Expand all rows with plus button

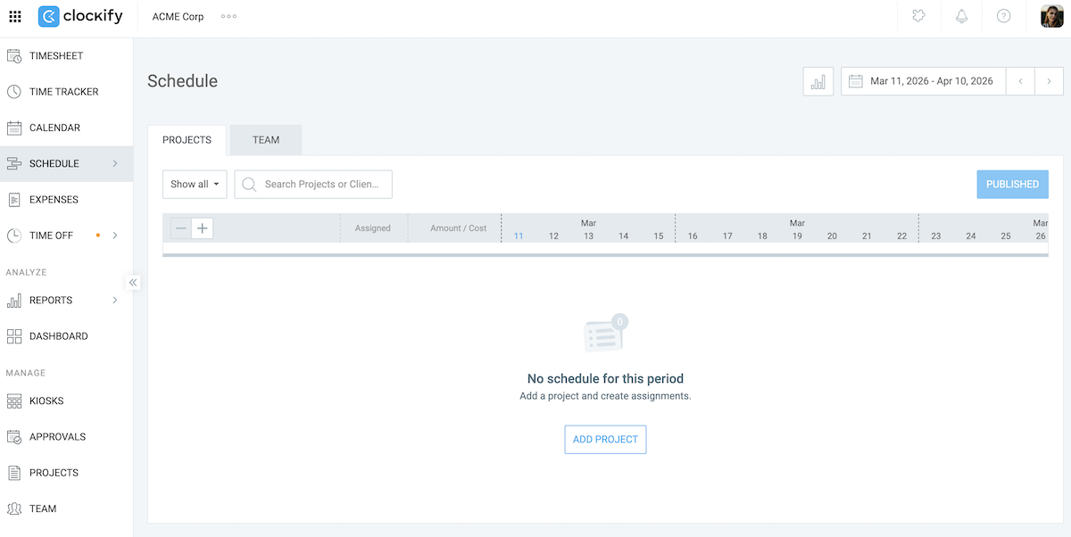(x=203, y=228)
